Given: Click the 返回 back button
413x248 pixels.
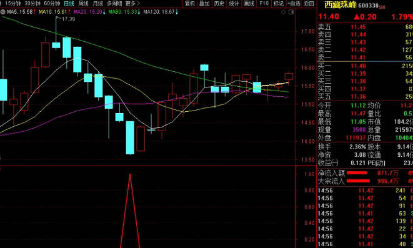Looking at the screenshot, I should pos(309,3).
